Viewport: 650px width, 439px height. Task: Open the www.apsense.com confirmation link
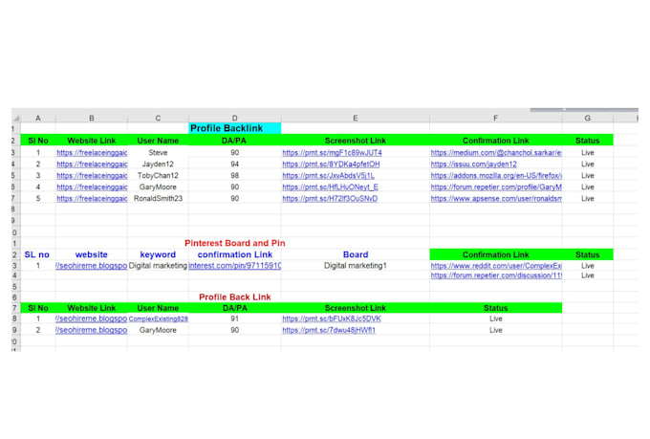pos(496,198)
